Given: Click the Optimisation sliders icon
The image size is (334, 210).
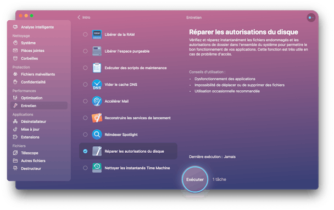Looking at the screenshot, I should (x=15, y=98).
